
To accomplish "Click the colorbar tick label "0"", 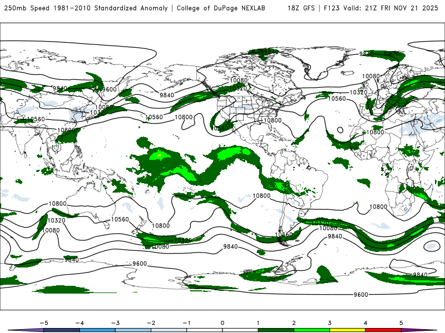I will click(222, 323).
